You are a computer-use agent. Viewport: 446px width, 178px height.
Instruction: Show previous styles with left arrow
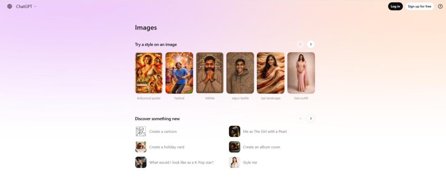click(x=301, y=44)
